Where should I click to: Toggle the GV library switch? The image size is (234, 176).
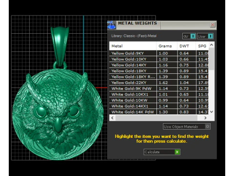(x=189, y=36)
